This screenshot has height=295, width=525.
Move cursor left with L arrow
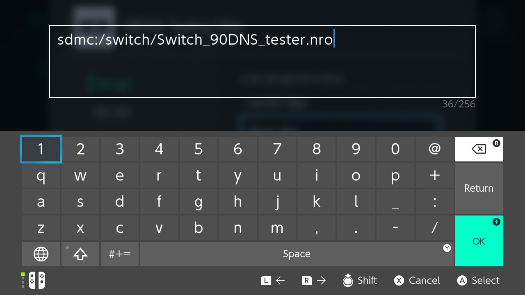coord(273,280)
